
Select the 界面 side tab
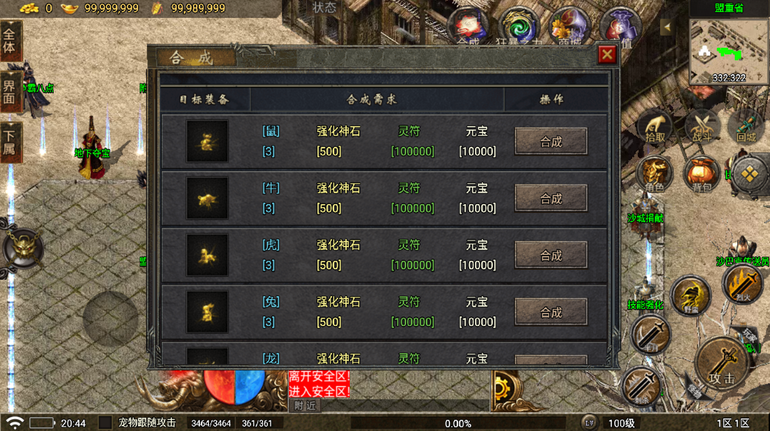click(10, 92)
